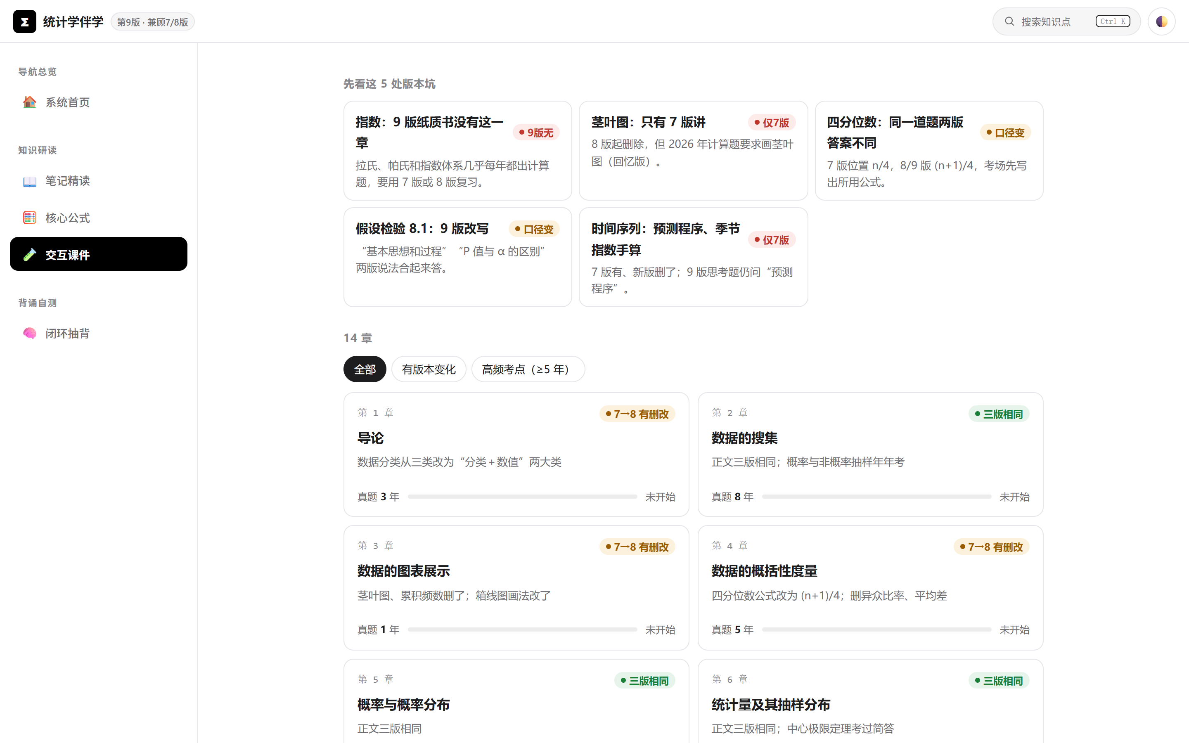1189x743 pixels.
Task: Click the 真题 8 年 label on chapter 2
Action: pos(732,497)
